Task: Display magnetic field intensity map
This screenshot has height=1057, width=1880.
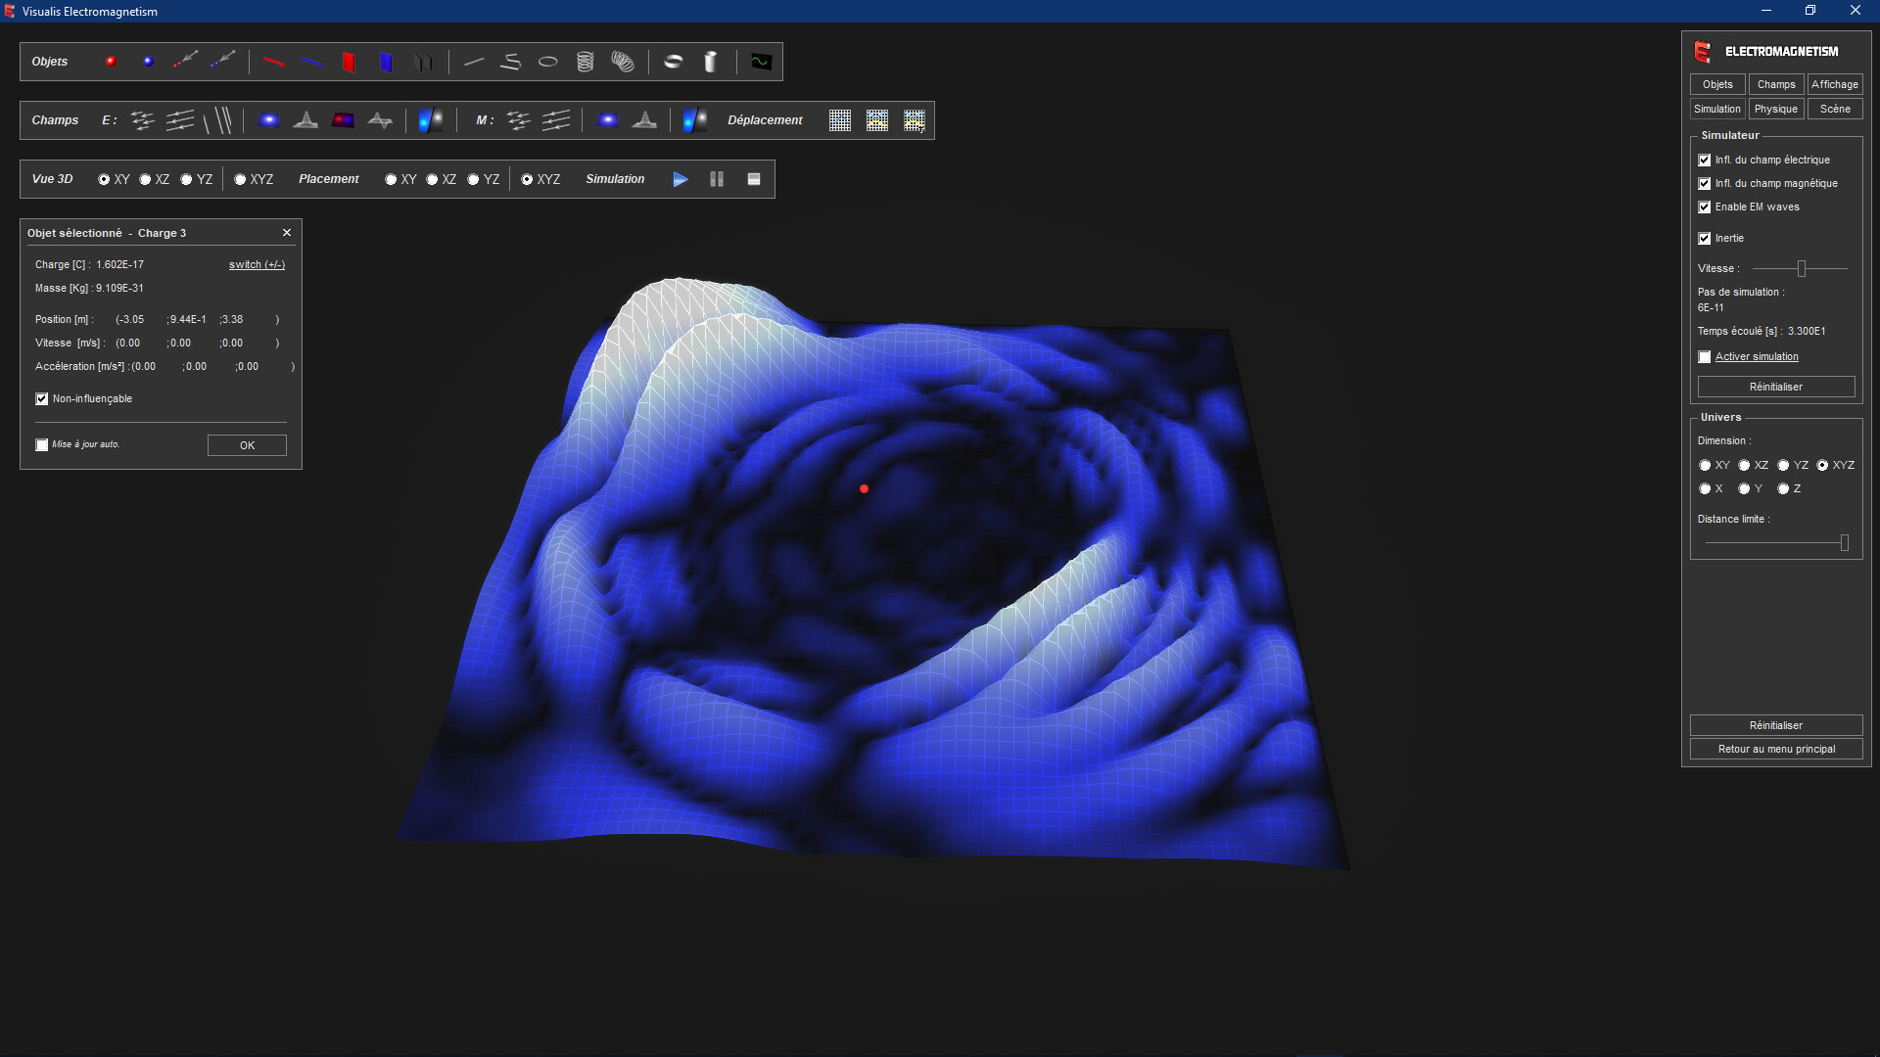Action: pyautogui.click(x=608, y=119)
